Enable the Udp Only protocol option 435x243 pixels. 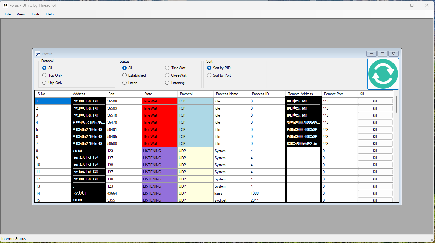(44, 83)
